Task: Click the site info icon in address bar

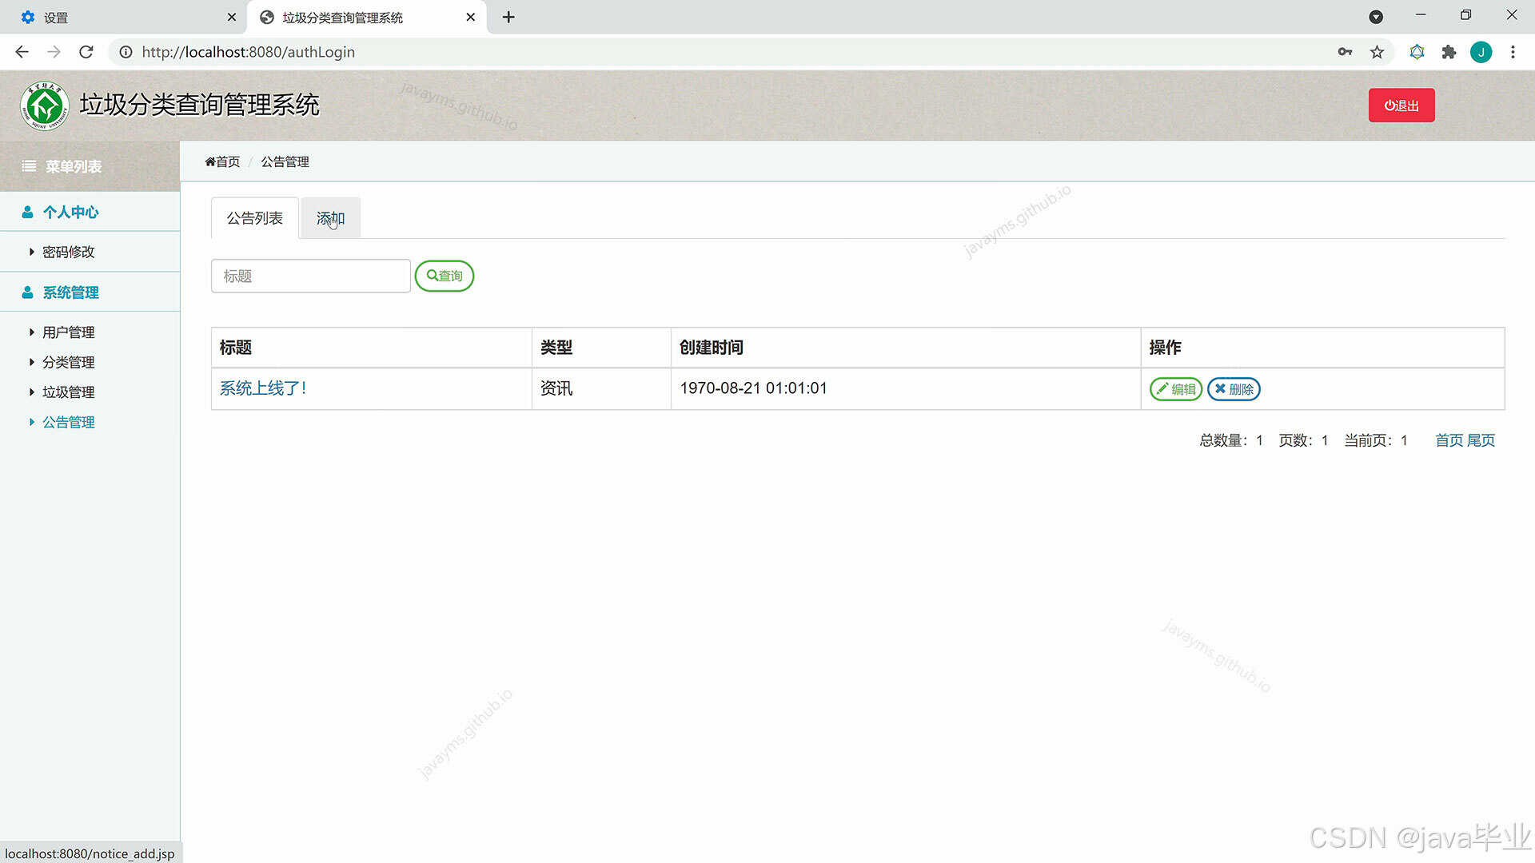Action: 126,52
